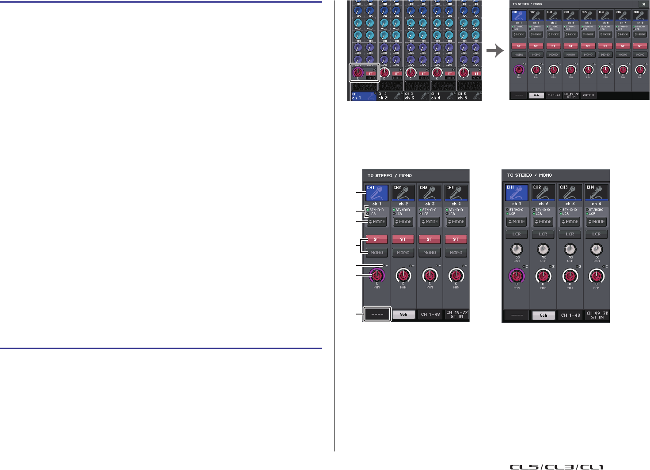Select ch 2 PAN knob in ST/MONO-mode window
This screenshot has height=470, width=650.
click(x=403, y=276)
